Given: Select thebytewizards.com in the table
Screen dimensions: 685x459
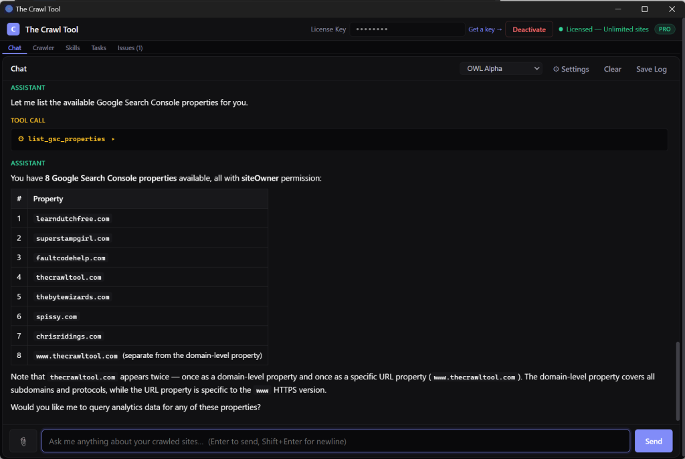Looking at the screenshot, I should click(x=72, y=297).
